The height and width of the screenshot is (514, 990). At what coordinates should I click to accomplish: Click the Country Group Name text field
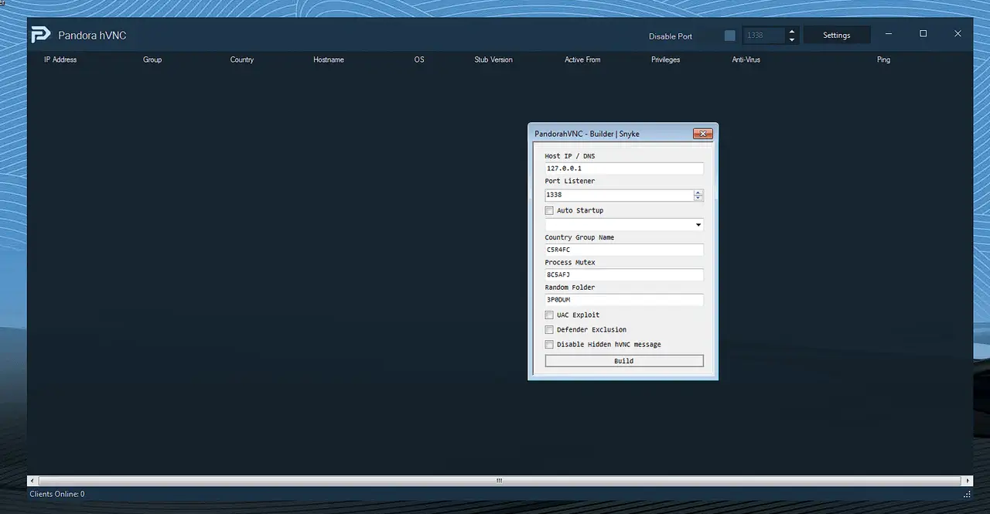(623, 250)
